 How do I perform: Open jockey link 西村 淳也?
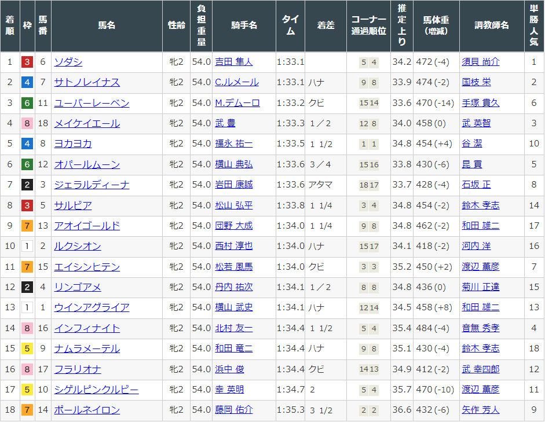pos(233,247)
